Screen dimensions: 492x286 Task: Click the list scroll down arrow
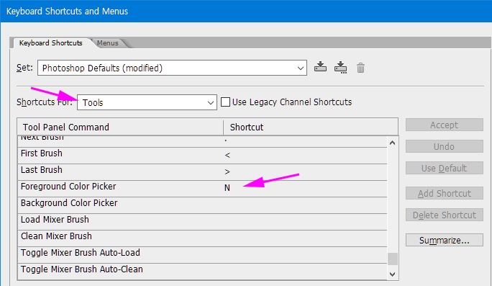(x=392, y=274)
